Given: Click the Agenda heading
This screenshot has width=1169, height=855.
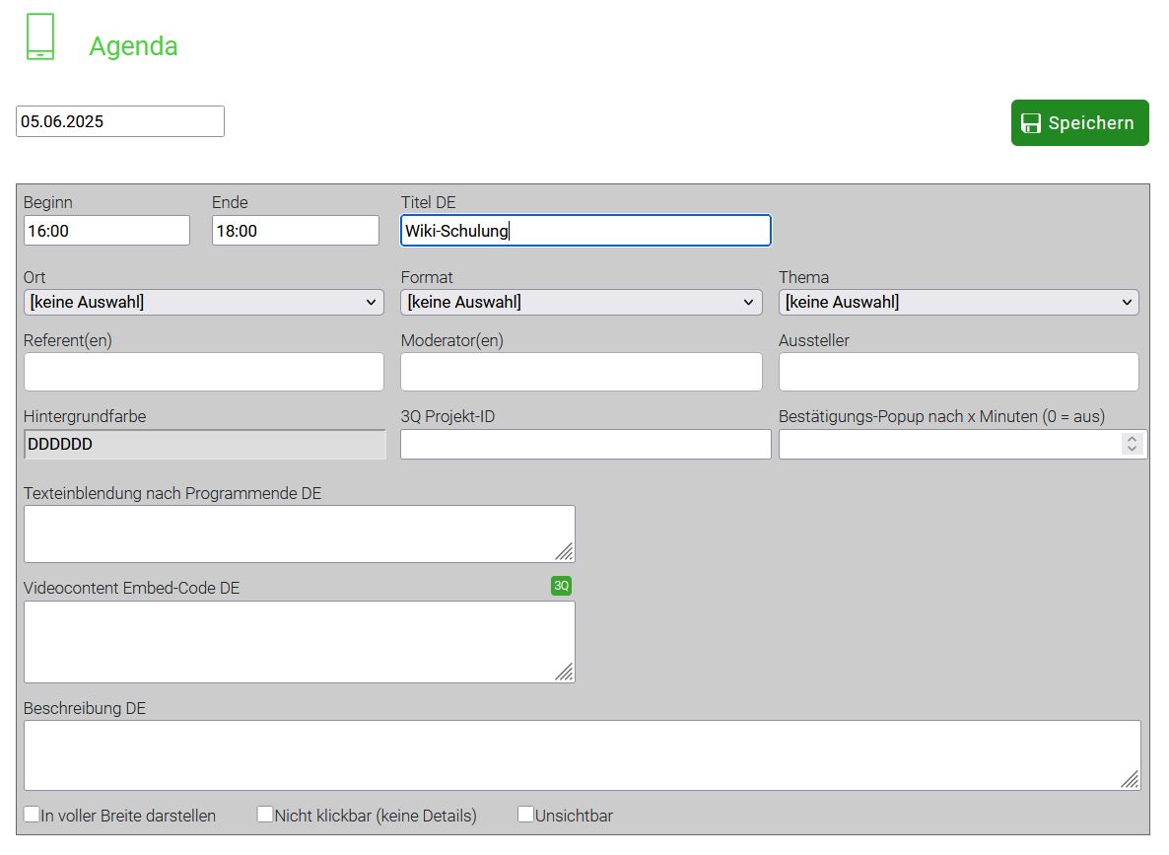Looking at the screenshot, I should tap(133, 46).
